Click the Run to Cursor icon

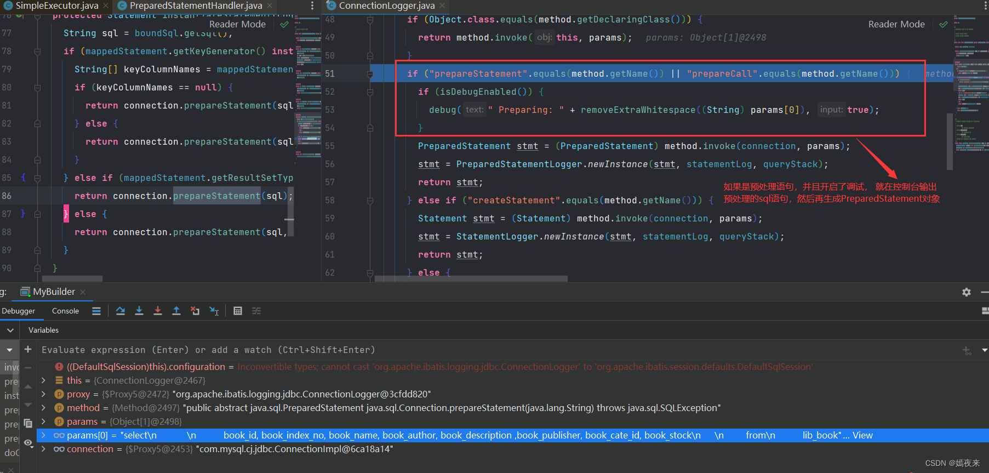click(x=214, y=311)
